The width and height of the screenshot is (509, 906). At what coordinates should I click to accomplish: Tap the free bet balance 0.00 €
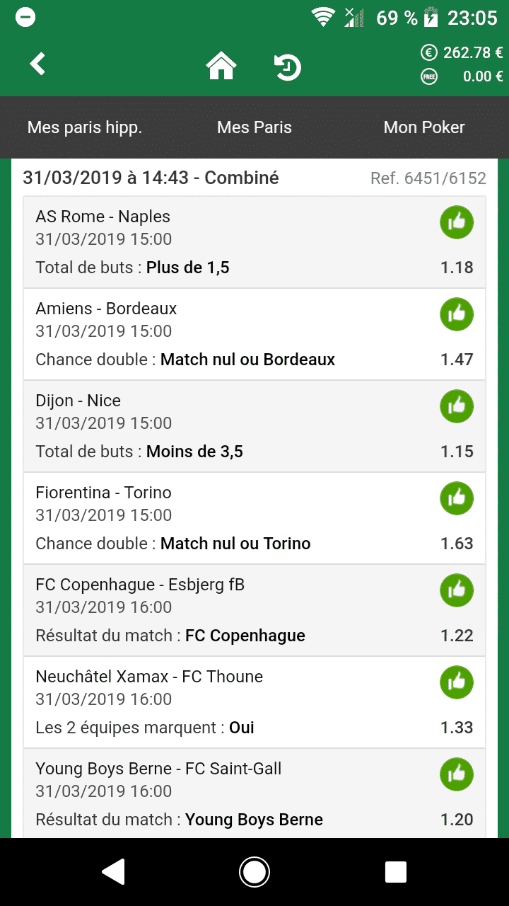[462, 76]
